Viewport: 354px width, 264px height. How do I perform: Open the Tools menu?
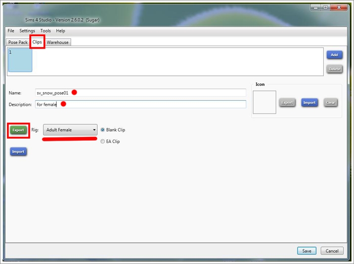[x=46, y=31]
